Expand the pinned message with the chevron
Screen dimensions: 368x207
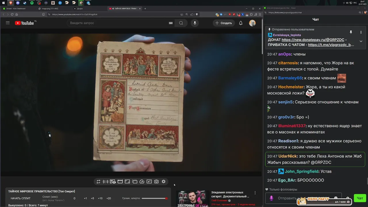[361, 41]
